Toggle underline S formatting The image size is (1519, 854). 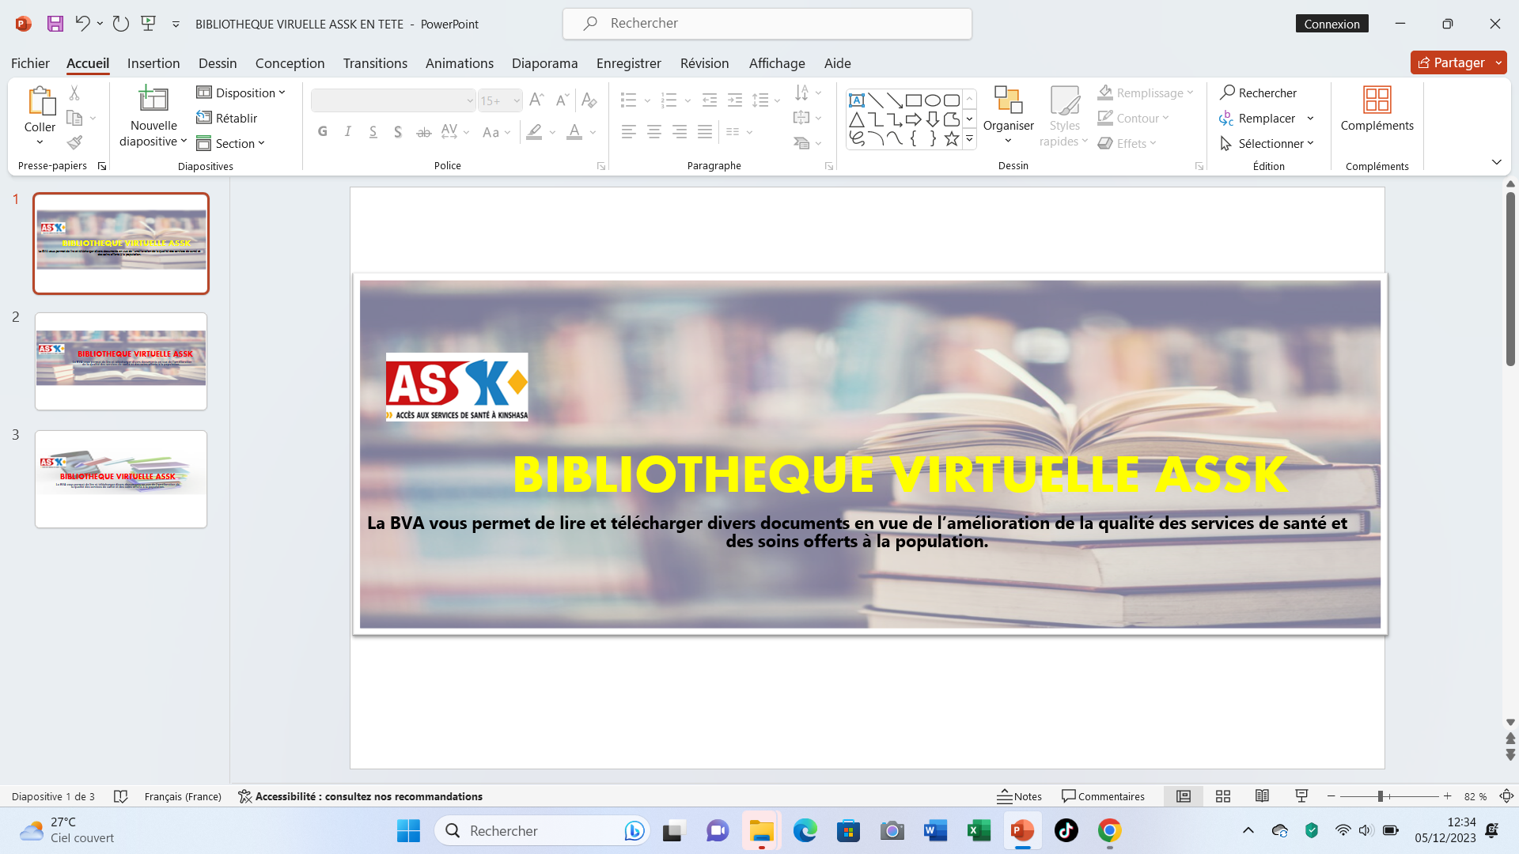tap(373, 131)
